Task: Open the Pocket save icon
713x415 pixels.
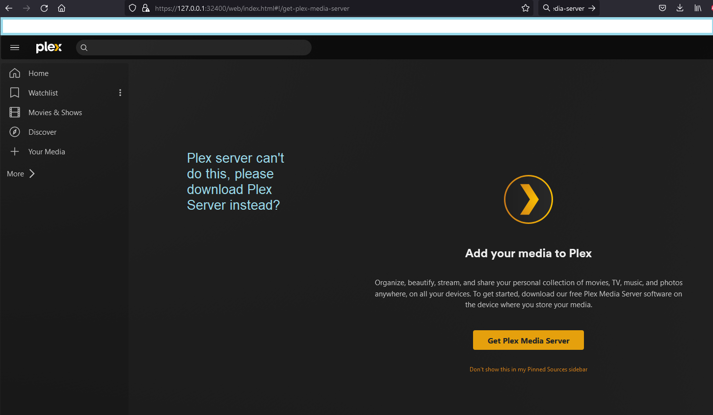Action: [x=662, y=8]
